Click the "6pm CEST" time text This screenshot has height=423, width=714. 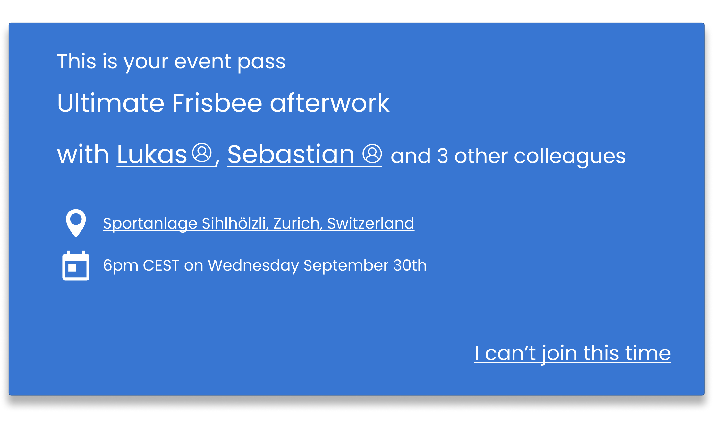click(x=141, y=265)
